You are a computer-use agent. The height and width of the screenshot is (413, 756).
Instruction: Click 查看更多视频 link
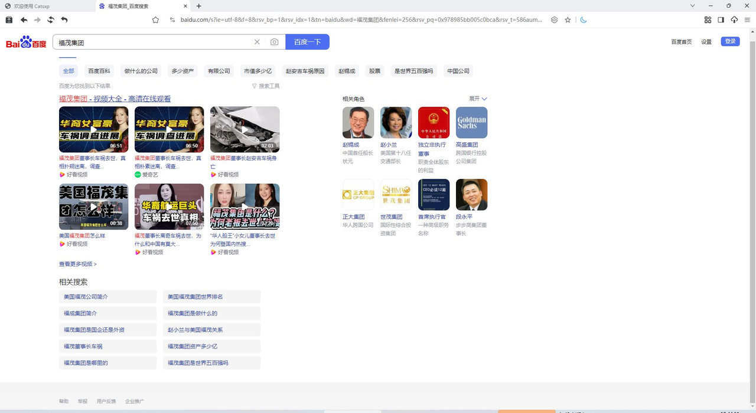pos(77,264)
